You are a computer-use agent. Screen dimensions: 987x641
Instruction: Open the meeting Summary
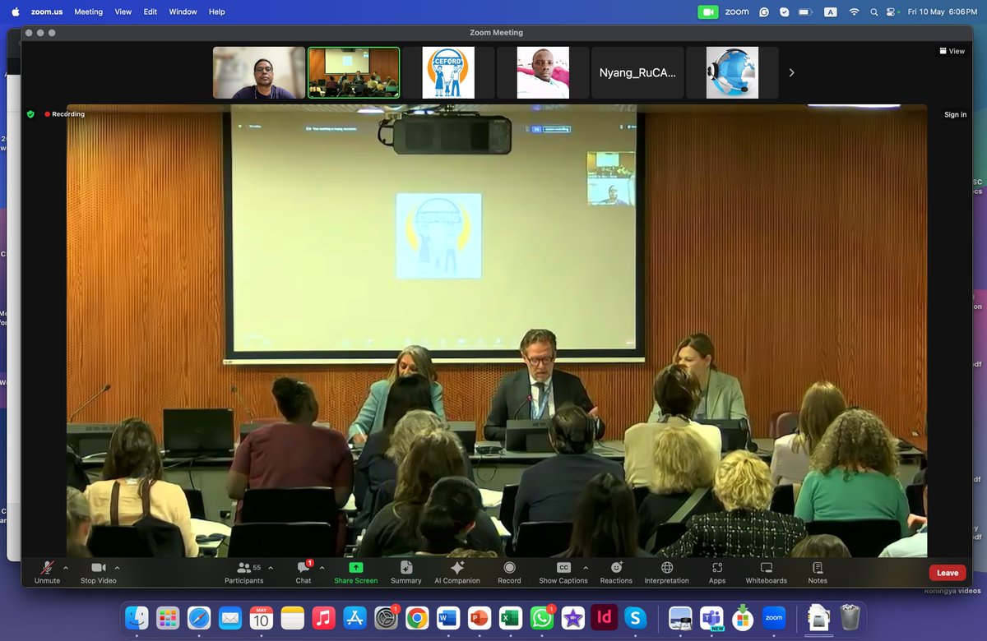tap(405, 573)
